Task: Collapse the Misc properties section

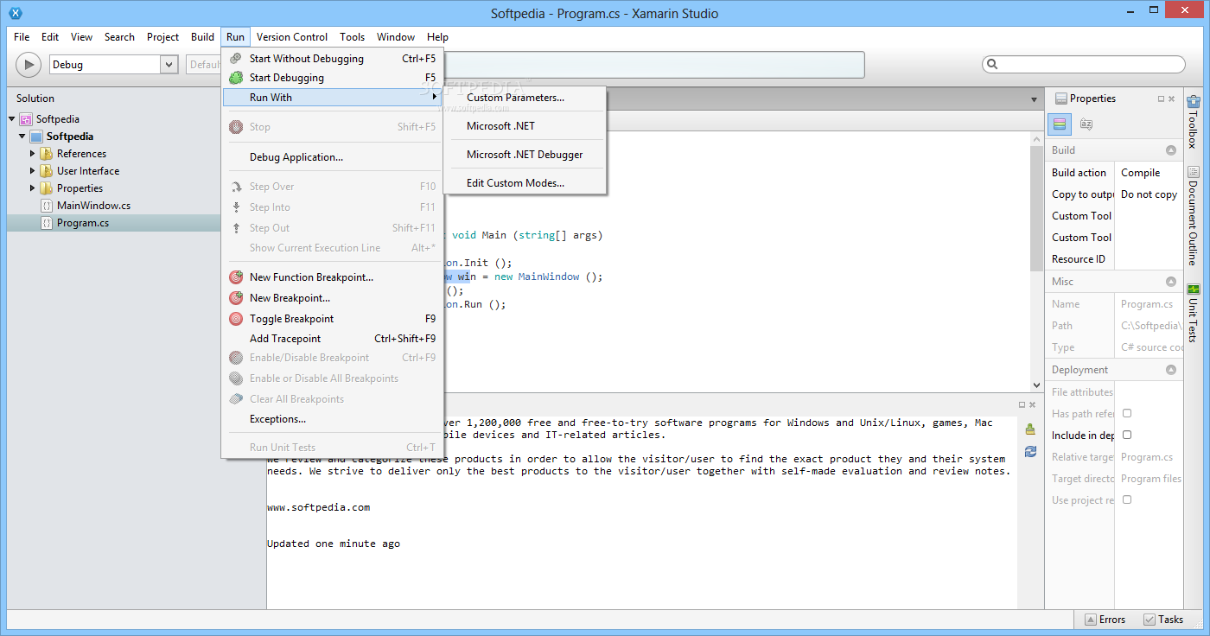Action: pyautogui.click(x=1171, y=282)
